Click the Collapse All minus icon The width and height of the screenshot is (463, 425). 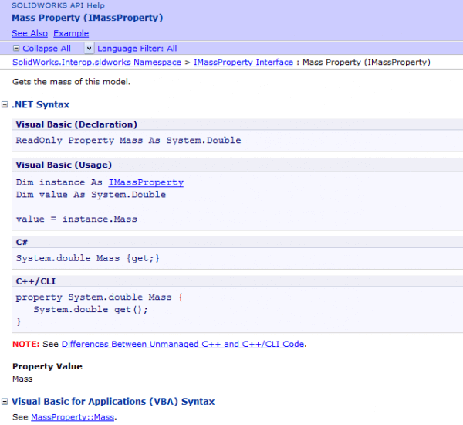(x=16, y=48)
